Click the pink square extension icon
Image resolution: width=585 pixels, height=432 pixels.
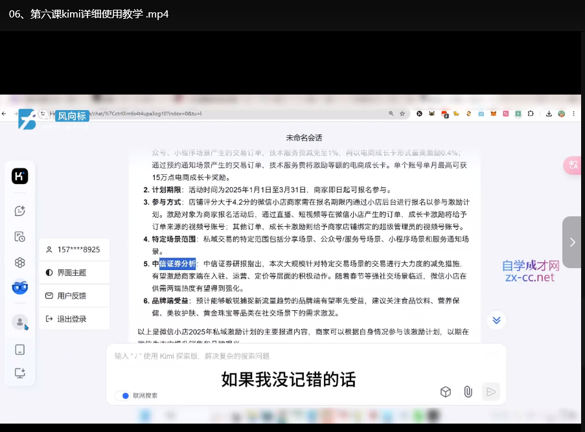[505, 113]
